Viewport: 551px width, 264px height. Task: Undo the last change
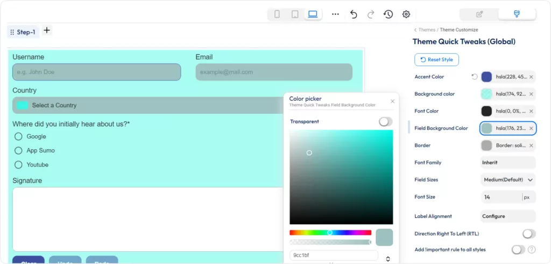point(354,14)
